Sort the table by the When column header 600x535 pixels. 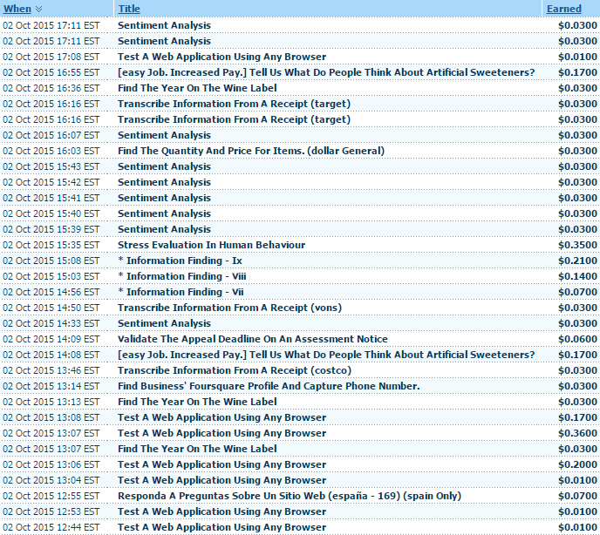click(x=17, y=9)
